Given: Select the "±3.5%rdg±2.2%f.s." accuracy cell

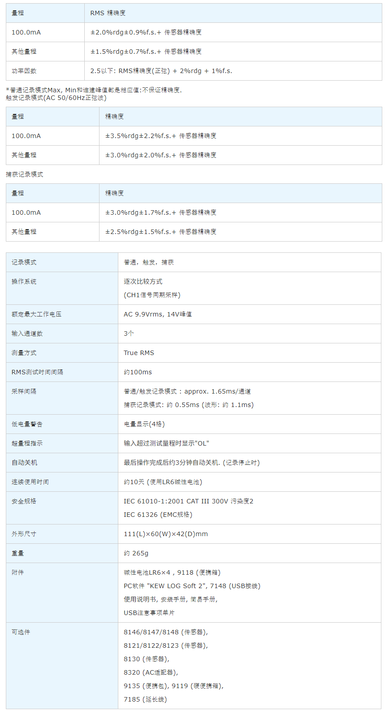Looking at the screenshot, I should tap(160, 136).
